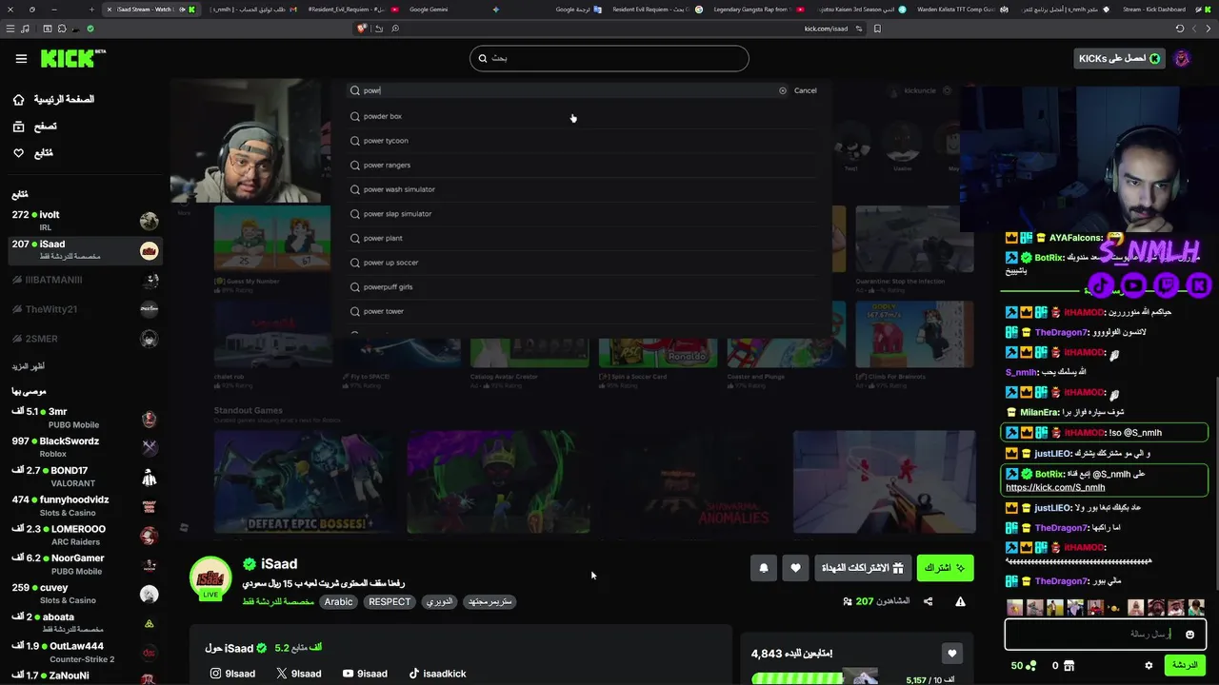Select the 'power tycoon' suggestion

pyautogui.click(x=581, y=141)
